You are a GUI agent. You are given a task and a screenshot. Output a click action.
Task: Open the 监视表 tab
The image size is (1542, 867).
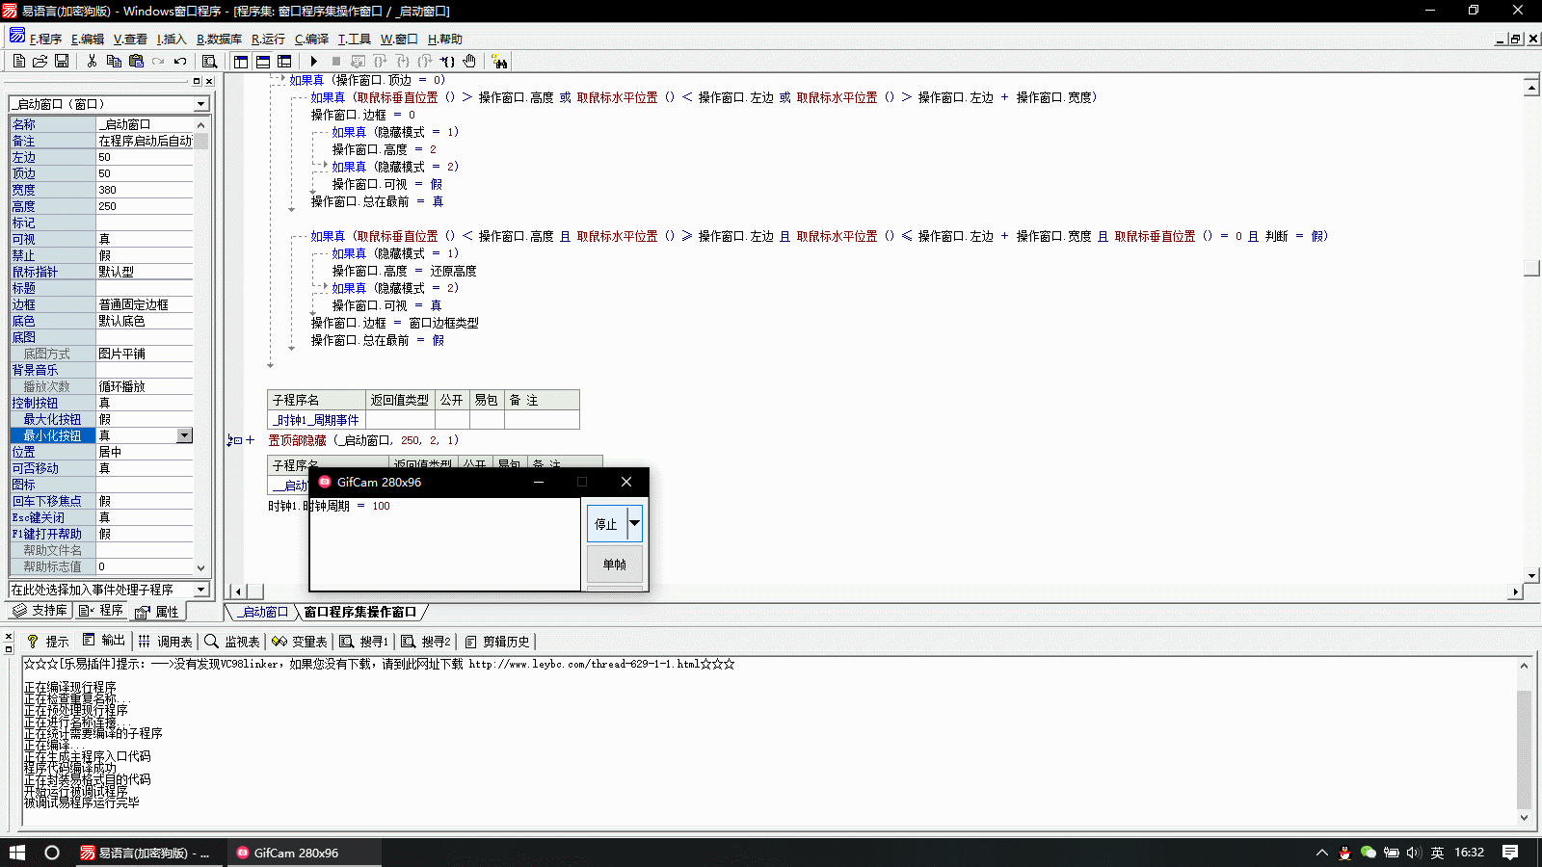point(231,641)
